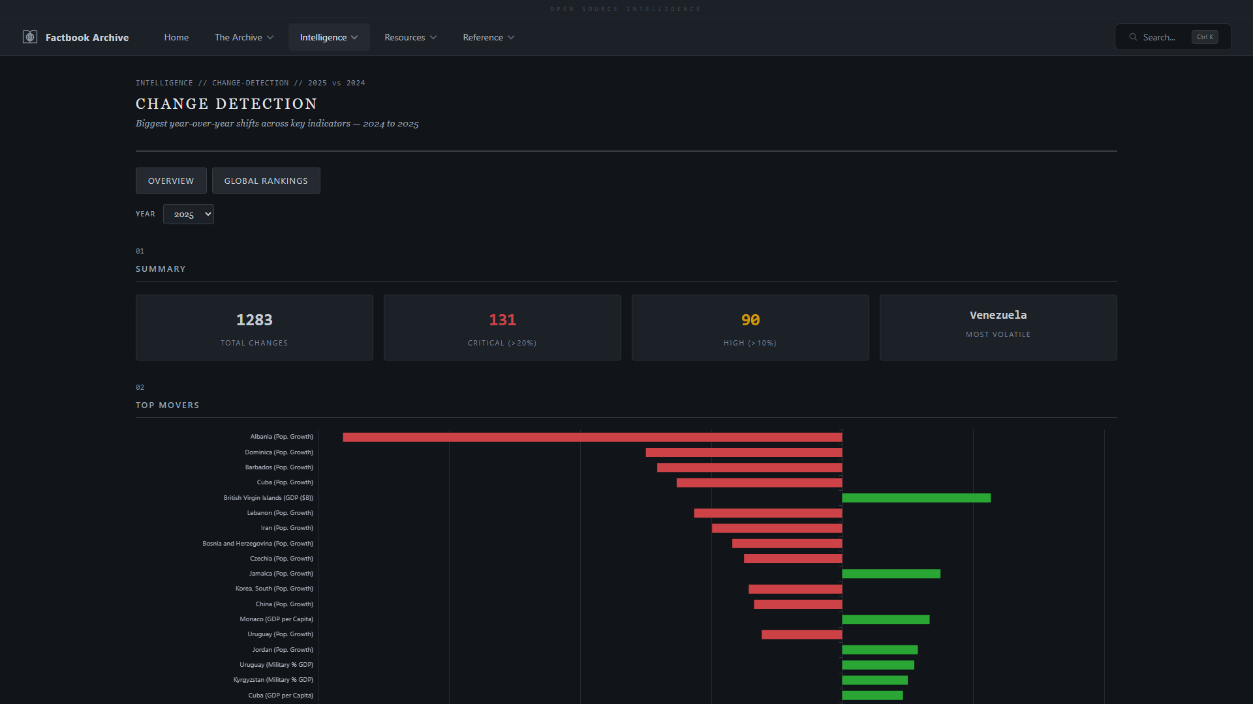Open the High changes summary card
The height and width of the screenshot is (704, 1253).
coord(750,327)
